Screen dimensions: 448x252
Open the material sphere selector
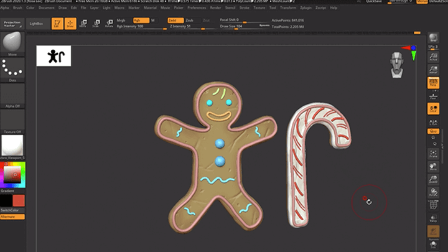12,147
